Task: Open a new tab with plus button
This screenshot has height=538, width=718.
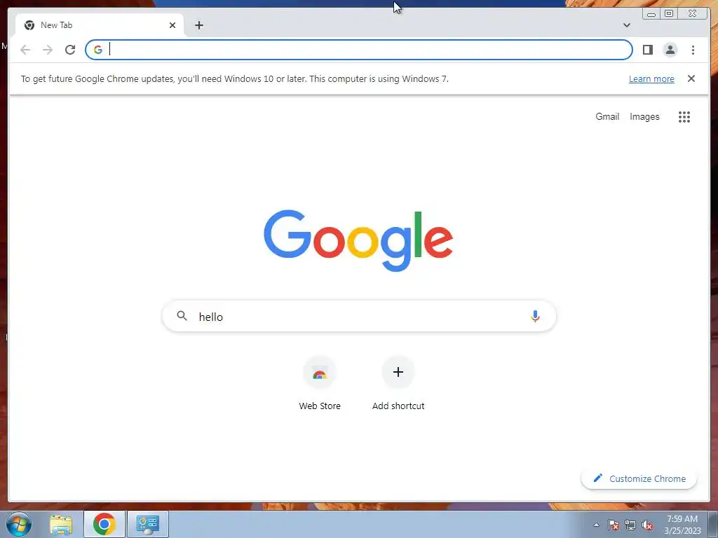Action: click(x=198, y=25)
